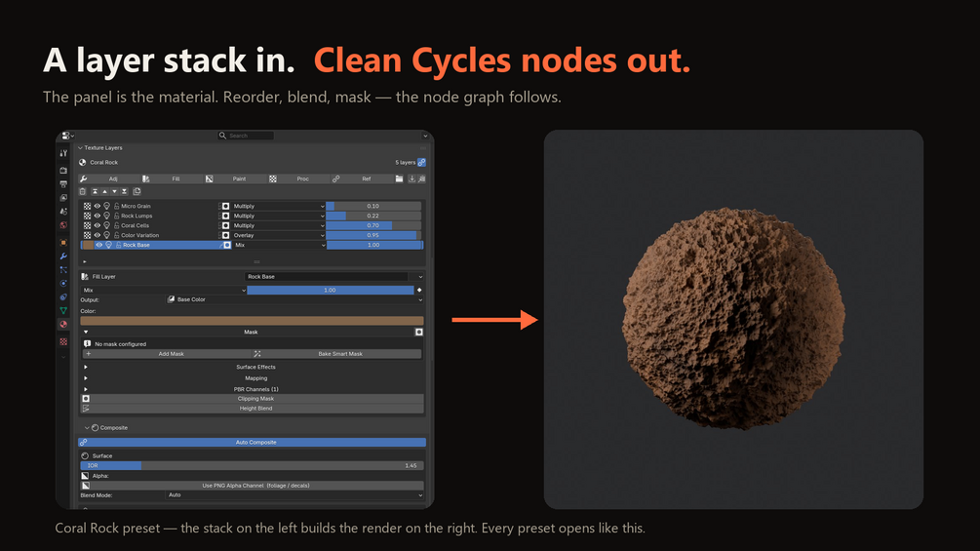Toggle mask icon on Color Variation row

click(x=225, y=236)
